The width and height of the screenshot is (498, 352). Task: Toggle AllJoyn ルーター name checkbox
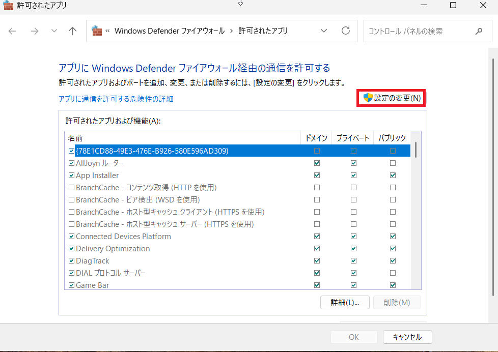tap(71, 163)
